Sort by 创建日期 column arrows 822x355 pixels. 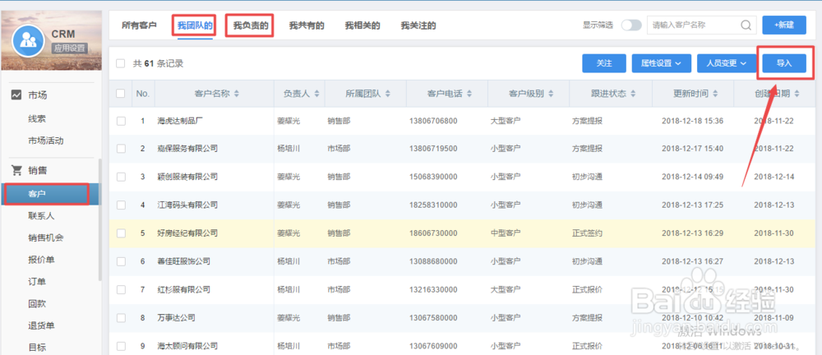(797, 94)
